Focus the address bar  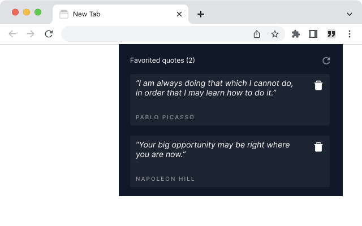tap(153, 34)
